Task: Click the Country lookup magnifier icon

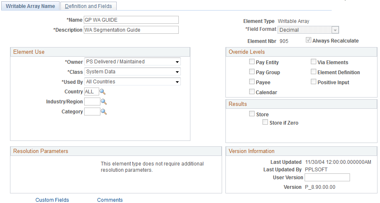Action: 103,92
